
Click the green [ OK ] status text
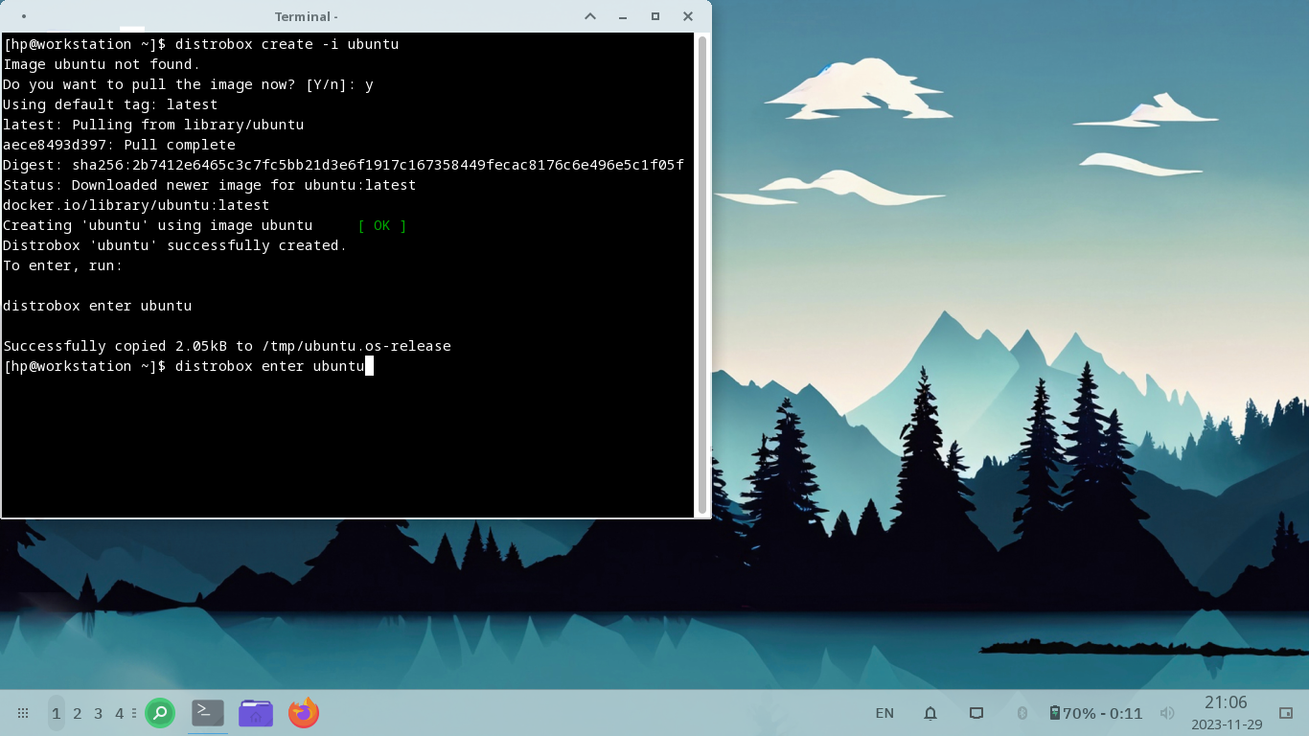click(382, 225)
